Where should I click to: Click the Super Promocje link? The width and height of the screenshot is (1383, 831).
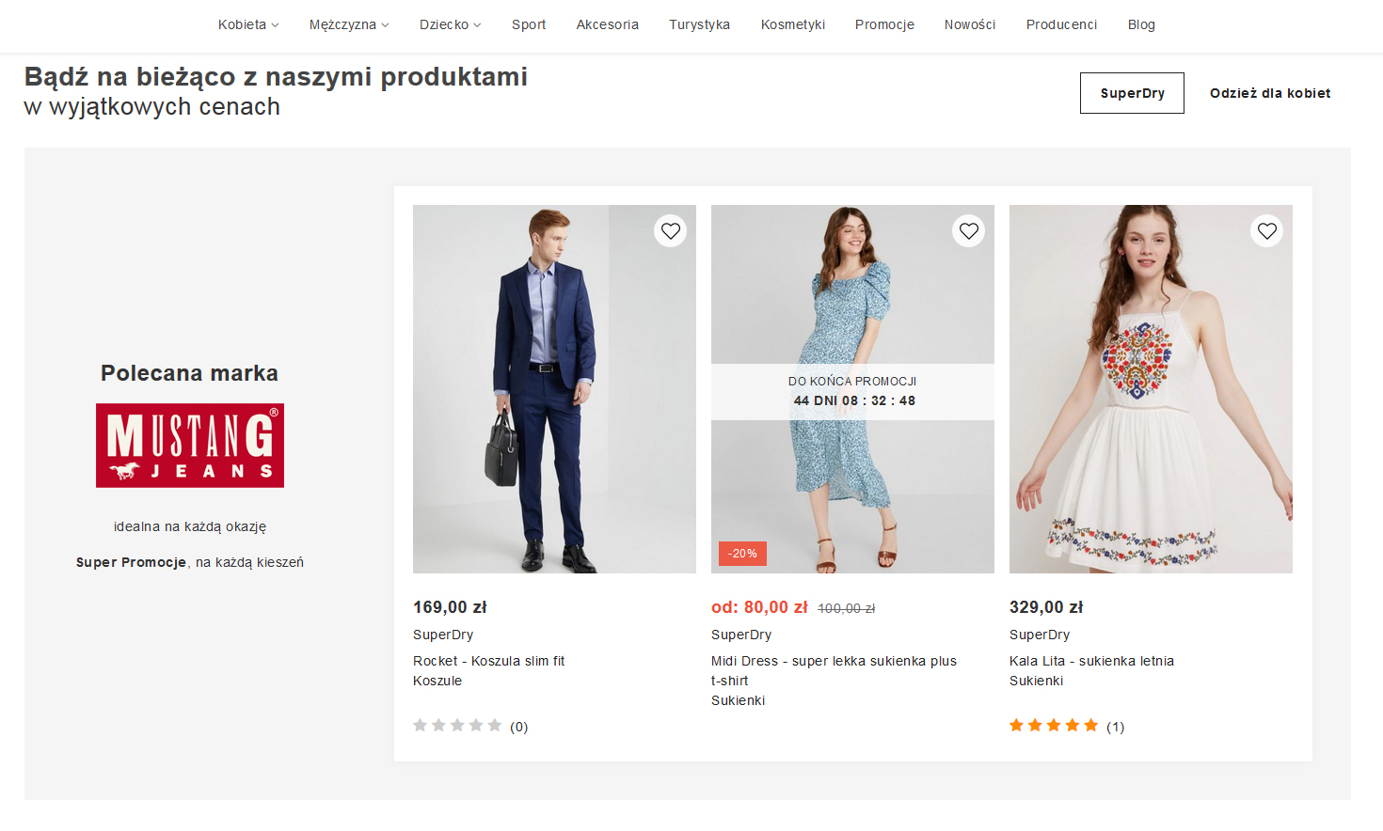131,562
